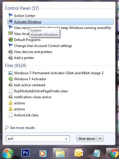The height and width of the screenshot is (159, 119).
Task: Click 'keep Windows running smoothly' result
Action: 86,28
